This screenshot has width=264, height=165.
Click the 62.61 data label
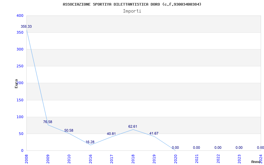click(x=133, y=126)
